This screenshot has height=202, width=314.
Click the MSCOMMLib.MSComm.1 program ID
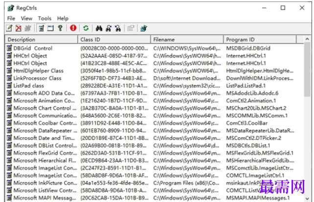pyautogui.click(x=257, y=115)
